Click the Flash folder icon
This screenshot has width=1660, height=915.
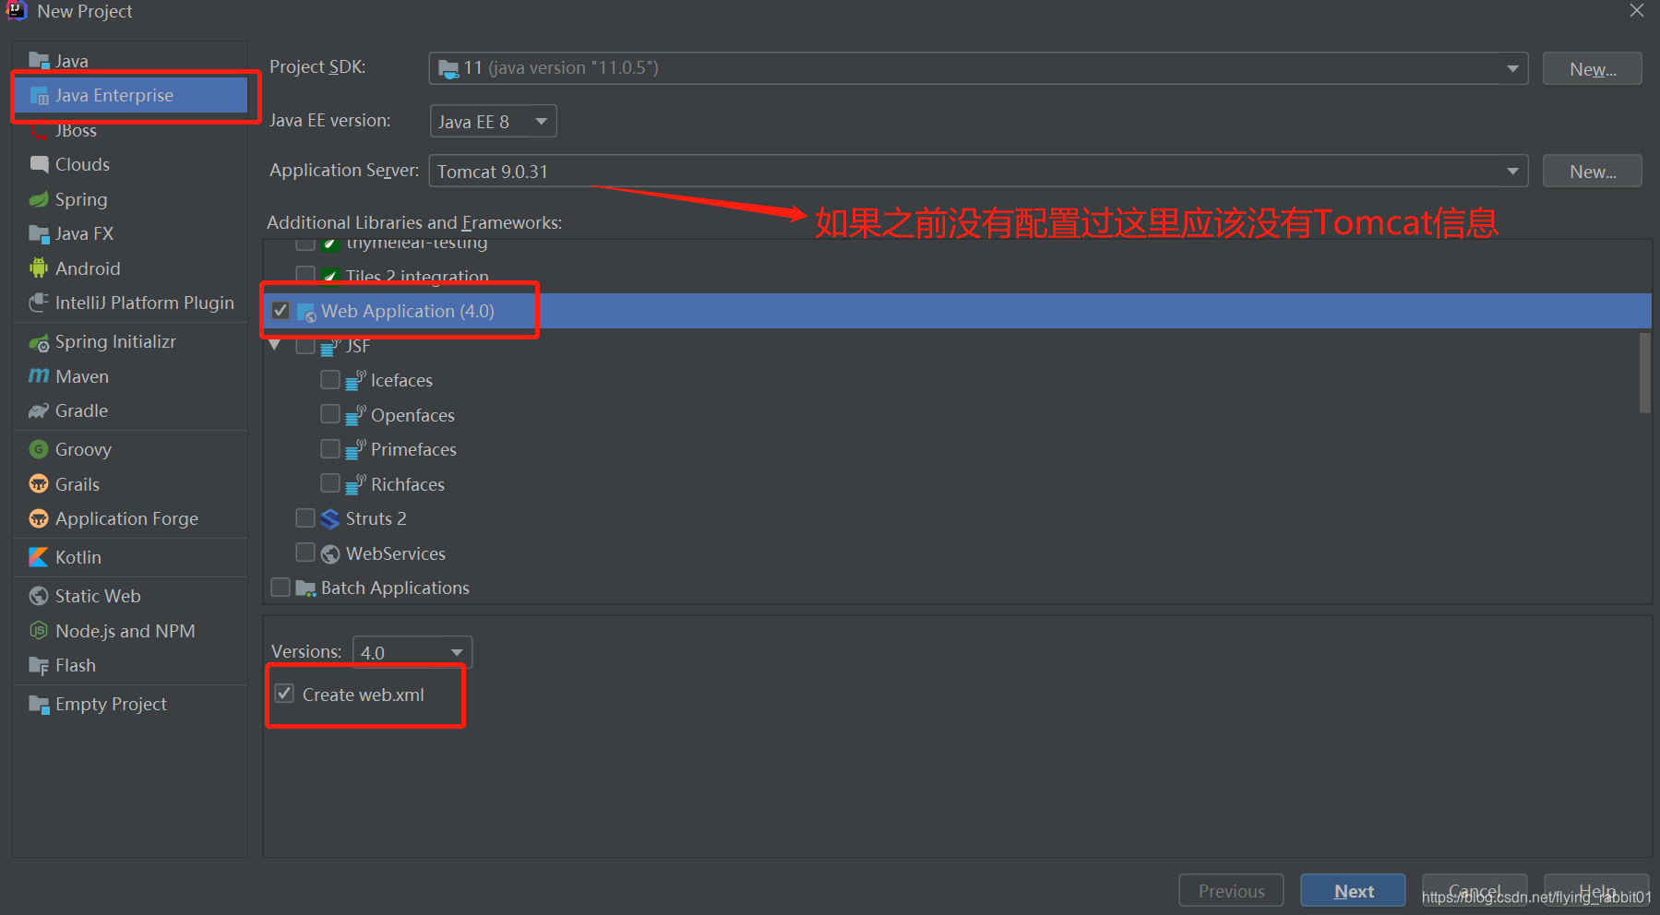(x=39, y=665)
